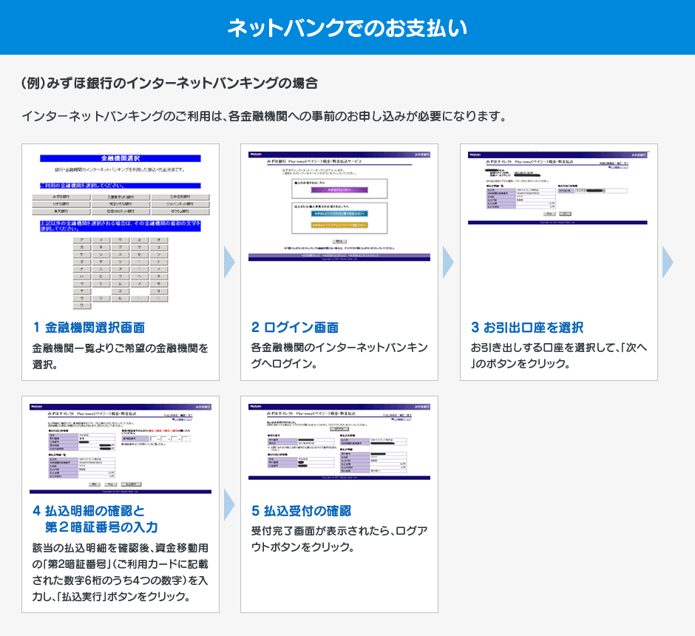Click the heading 5 払込受付の確認

click(302, 511)
